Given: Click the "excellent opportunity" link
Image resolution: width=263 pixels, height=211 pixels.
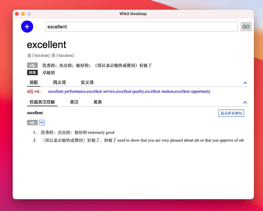Looking at the screenshot, I should coord(192,91).
